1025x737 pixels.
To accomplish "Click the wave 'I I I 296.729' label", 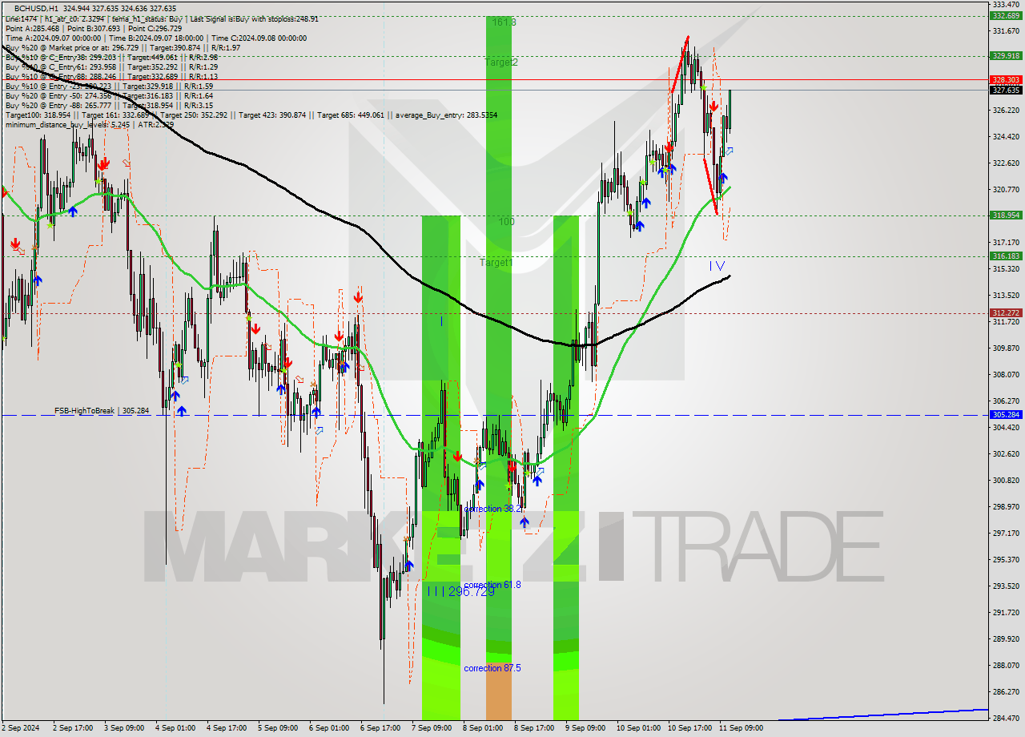I will (x=461, y=591).
